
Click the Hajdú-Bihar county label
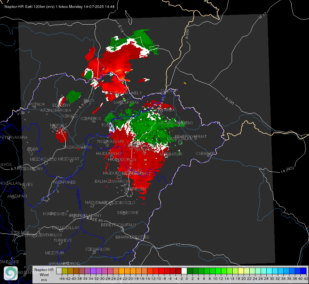click(x=79, y=199)
